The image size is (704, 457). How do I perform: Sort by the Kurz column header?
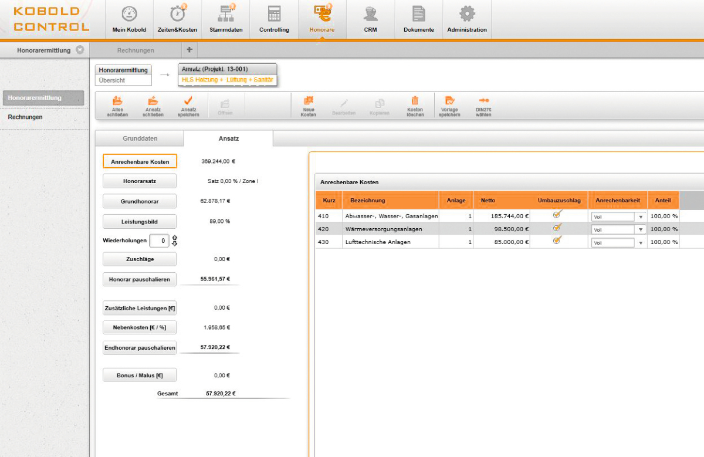[329, 200]
